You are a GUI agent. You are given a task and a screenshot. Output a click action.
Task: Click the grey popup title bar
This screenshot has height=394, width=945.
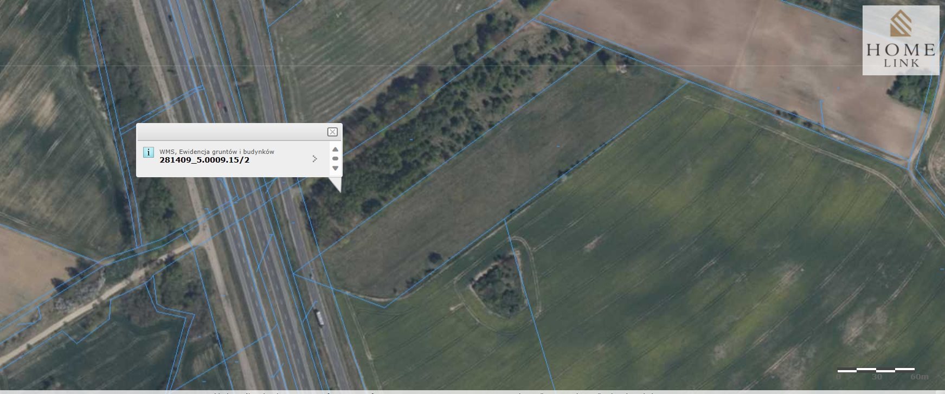pos(232,132)
